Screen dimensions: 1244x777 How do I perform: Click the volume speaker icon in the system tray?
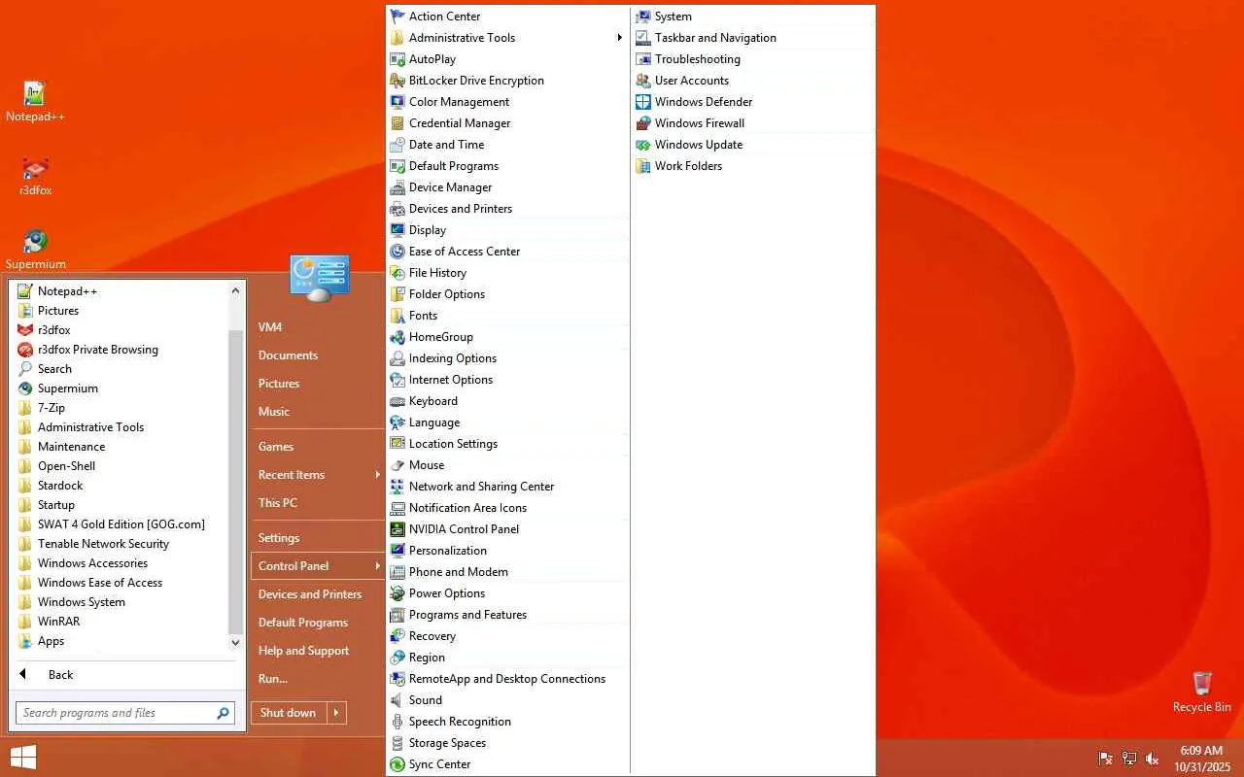click(1153, 758)
